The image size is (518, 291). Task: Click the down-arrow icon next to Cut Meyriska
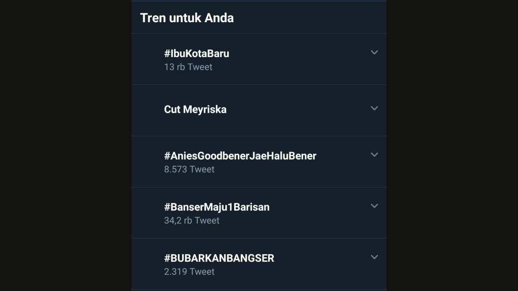click(374, 108)
